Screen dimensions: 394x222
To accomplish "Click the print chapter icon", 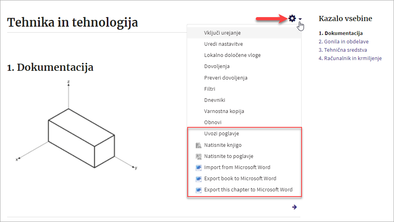I will pos(198,156).
